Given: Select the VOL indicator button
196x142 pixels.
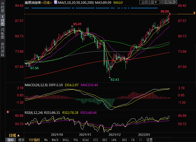Looking at the screenshot, I should tap(76, 140).
